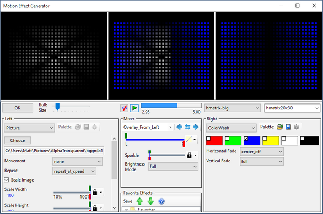The height and width of the screenshot is (214, 323).
Task: Click the Left palette save disk icon
Action: pyautogui.click(x=87, y=127)
